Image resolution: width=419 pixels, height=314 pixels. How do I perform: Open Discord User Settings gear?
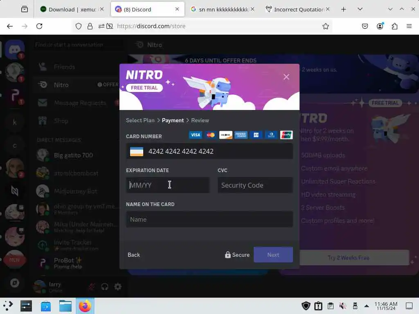(118, 287)
